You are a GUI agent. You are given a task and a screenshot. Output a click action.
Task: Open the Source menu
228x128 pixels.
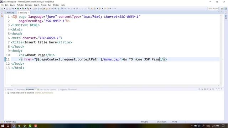[x=12, y=5]
